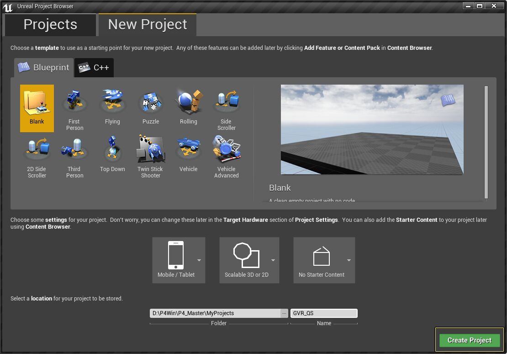Switch to the Projects tab

(50, 25)
